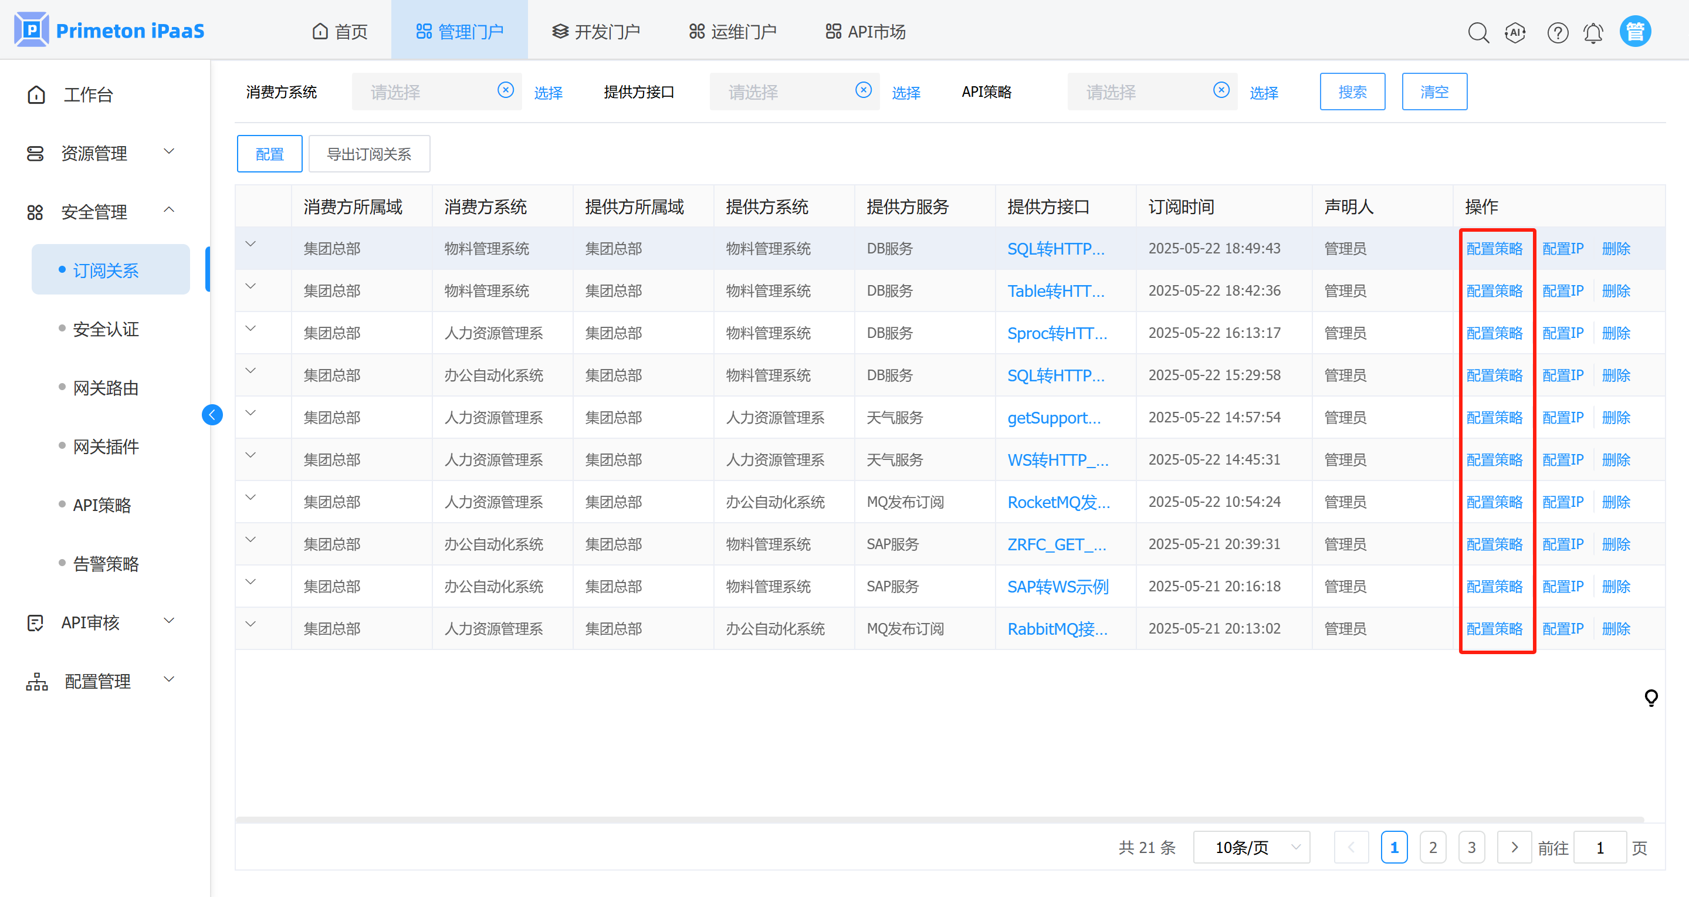The image size is (1689, 897).
Task: Switch to the 开发门户 tab
Action: (x=595, y=32)
